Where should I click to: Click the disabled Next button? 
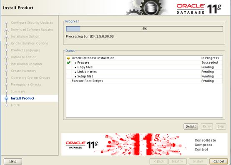coord(177,161)
